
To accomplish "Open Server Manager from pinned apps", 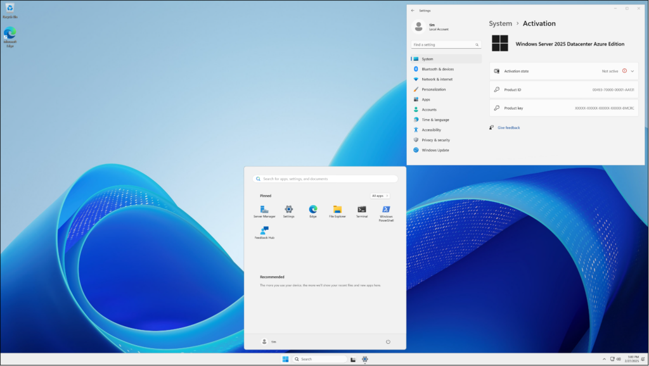I will coord(264,211).
